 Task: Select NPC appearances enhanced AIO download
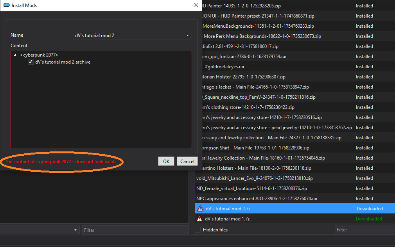257,199
